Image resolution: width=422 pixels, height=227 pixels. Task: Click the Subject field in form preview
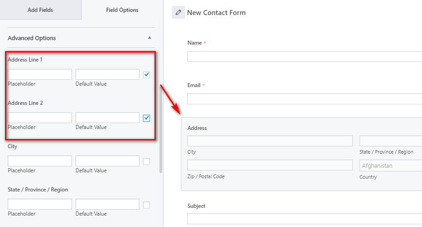pos(304,219)
